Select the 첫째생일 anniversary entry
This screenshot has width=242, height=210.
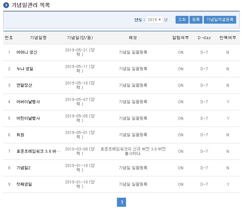click(x=24, y=184)
